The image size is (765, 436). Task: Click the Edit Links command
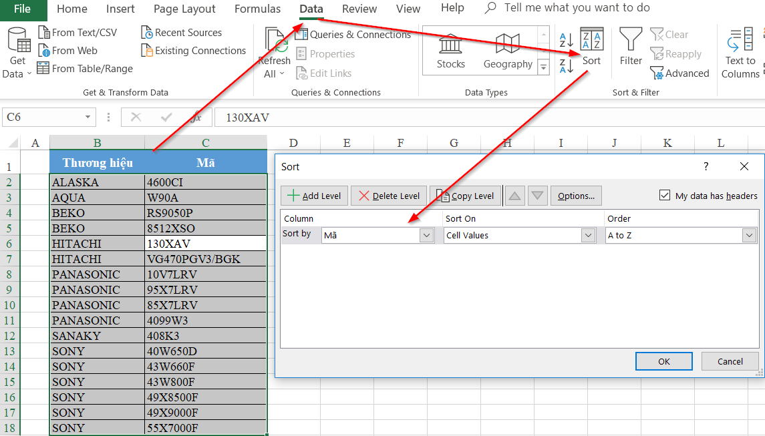(x=324, y=73)
